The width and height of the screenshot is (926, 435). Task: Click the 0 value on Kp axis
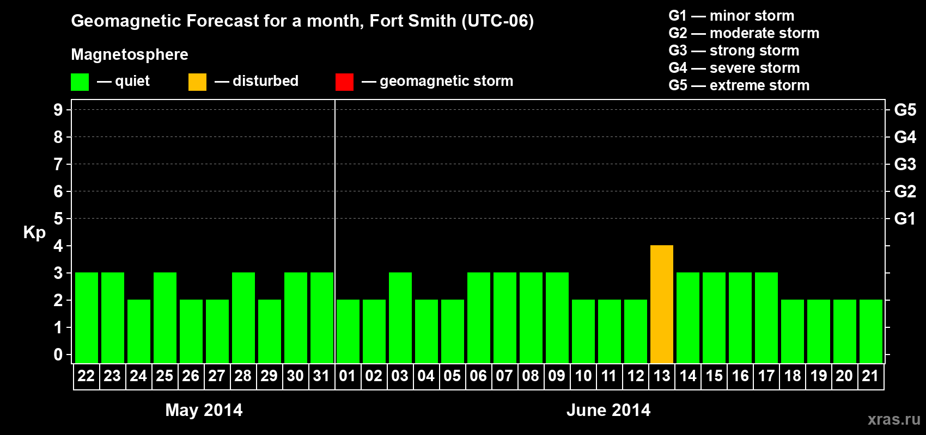point(58,355)
